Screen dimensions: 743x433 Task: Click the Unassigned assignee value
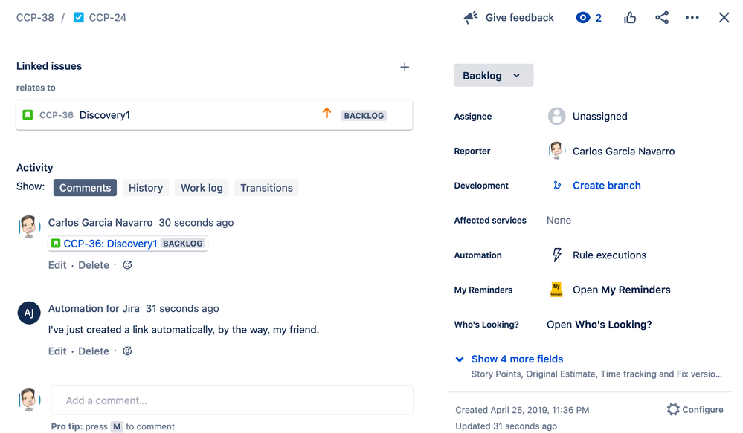[600, 116]
